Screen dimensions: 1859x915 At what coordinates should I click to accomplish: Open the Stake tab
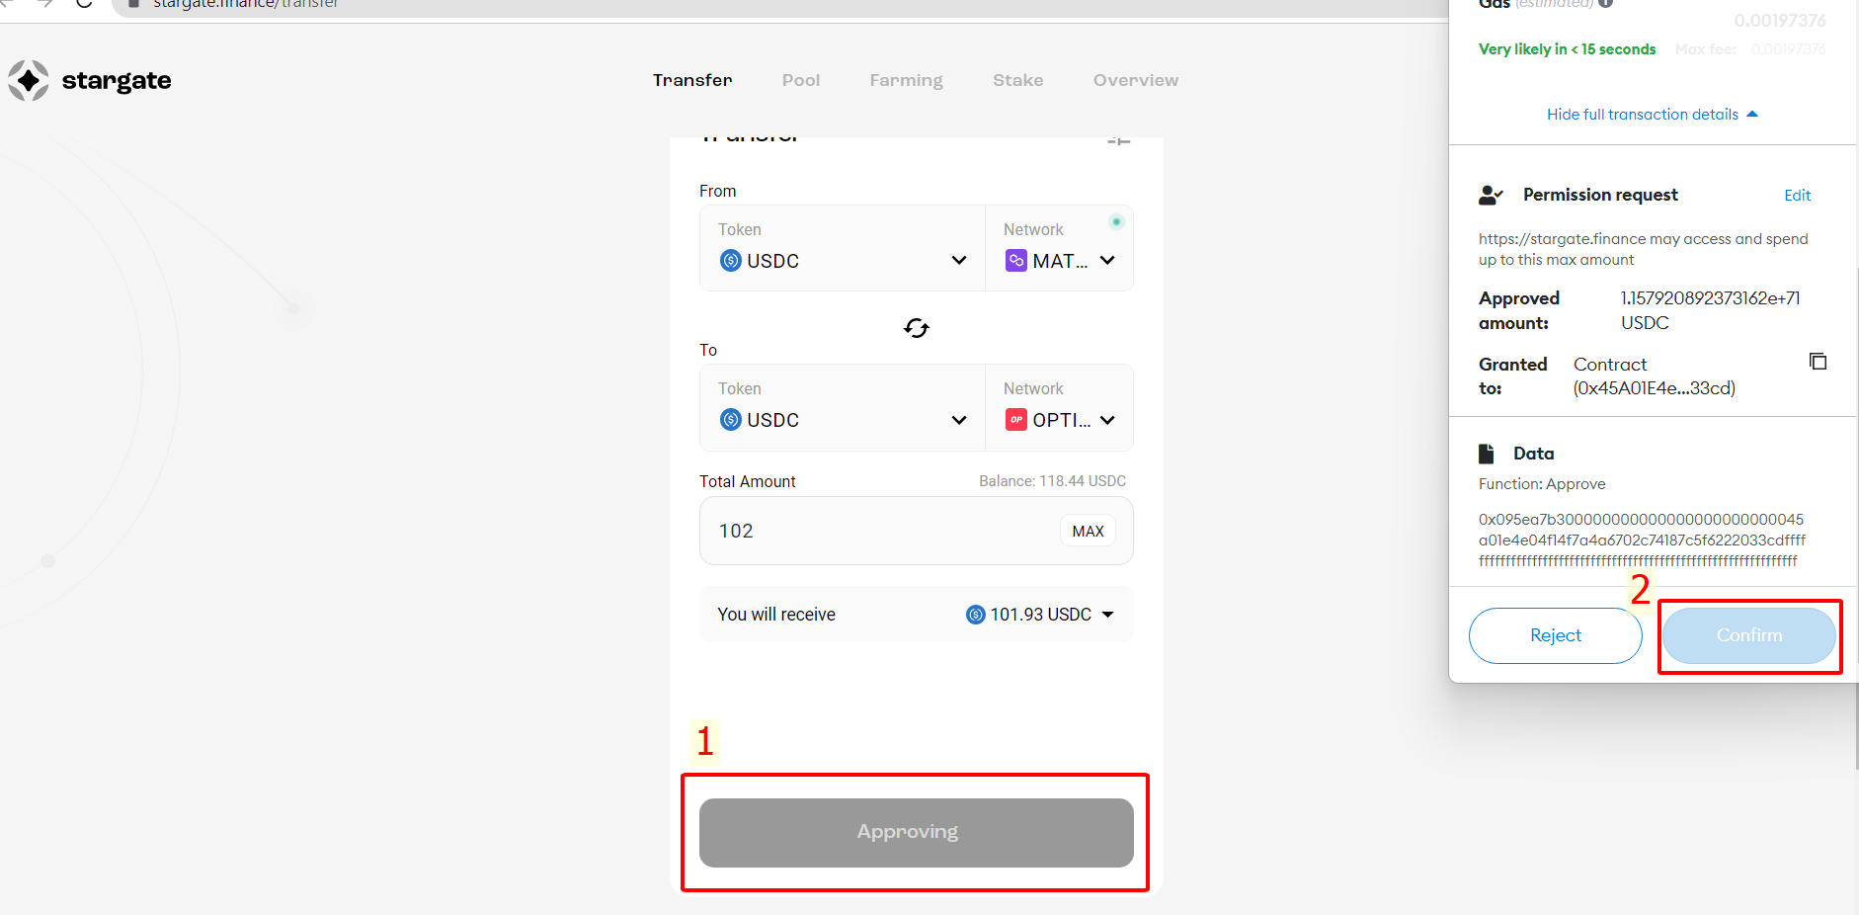coord(1018,80)
